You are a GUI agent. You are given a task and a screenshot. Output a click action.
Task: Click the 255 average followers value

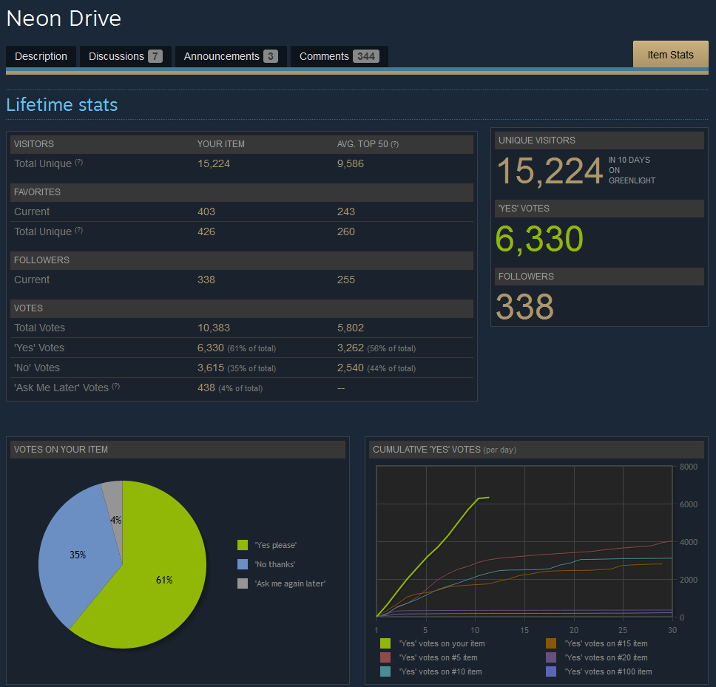(x=345, y=280)
